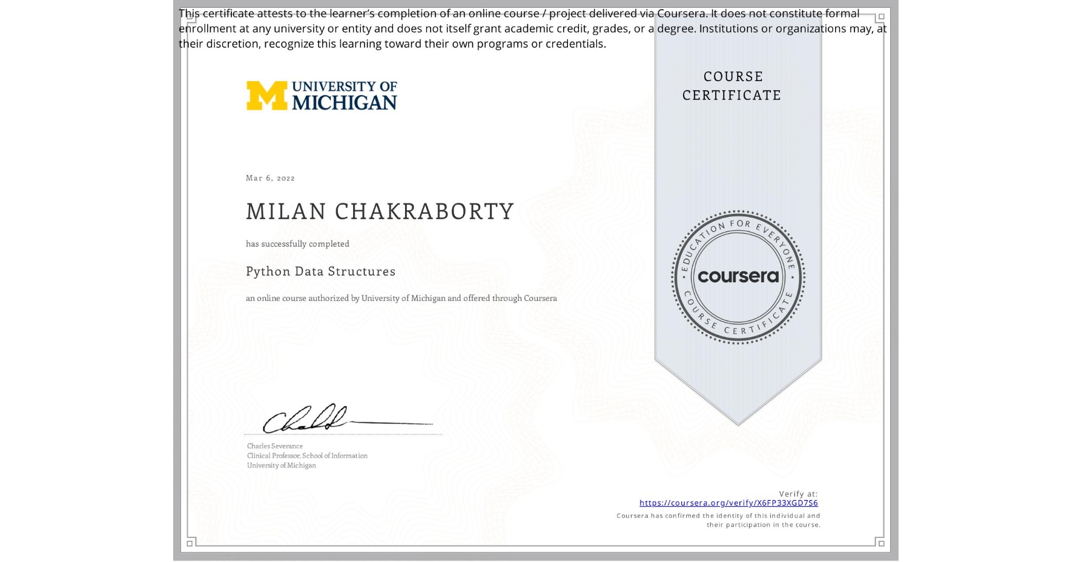Click the Clinical Professor, School of Information line
1073x562 pixels.
(307, 456)
